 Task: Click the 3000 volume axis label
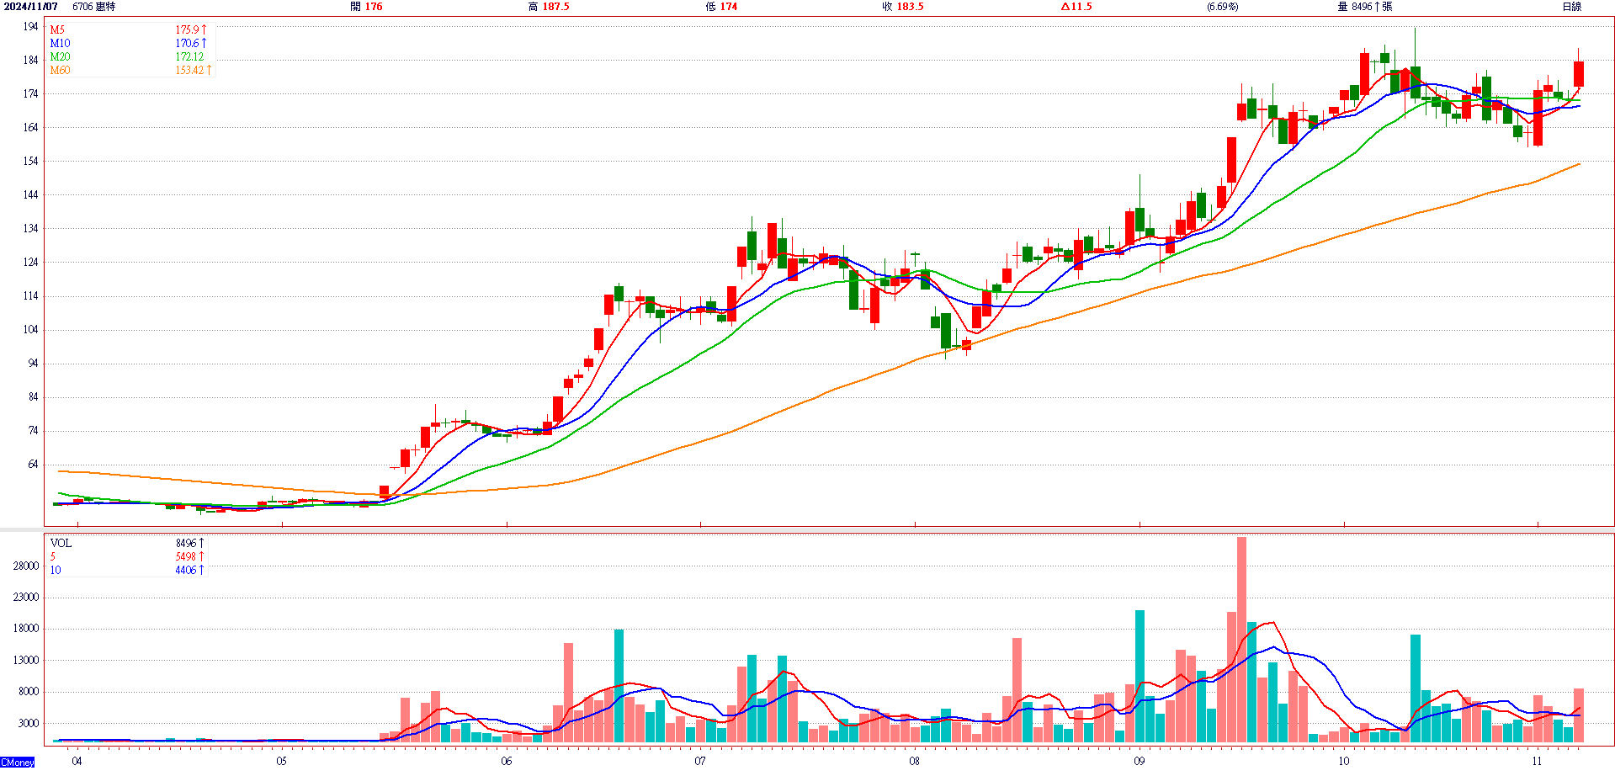point(29,724)
